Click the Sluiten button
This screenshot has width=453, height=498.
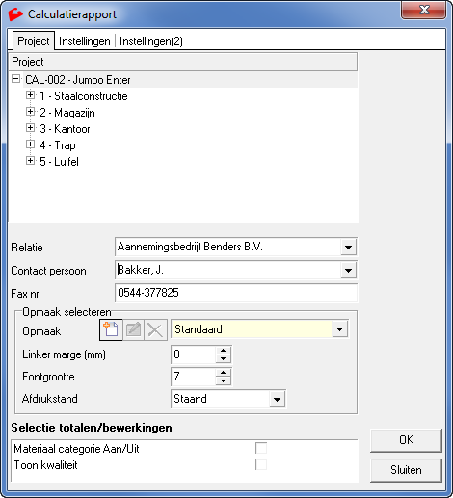[406, 470]
